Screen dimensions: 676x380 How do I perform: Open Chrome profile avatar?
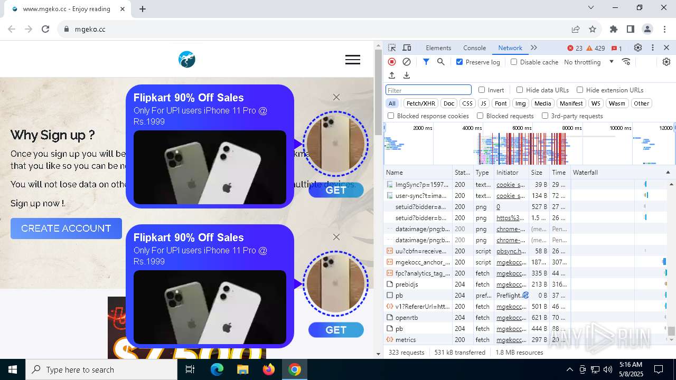(647, 29)
